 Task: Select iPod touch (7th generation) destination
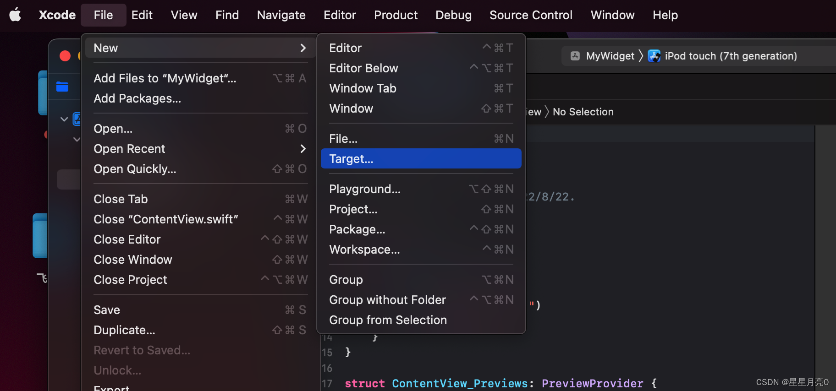[731, 56]
